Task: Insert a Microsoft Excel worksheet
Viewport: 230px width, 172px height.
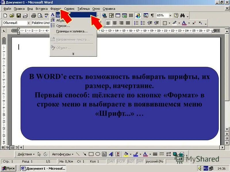Action: coord(124,15)
